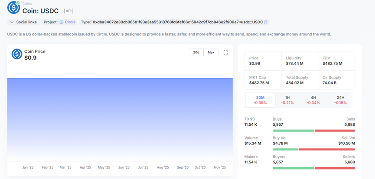
Task: Select the 30M timeframe tab
Action: (260, 100)
